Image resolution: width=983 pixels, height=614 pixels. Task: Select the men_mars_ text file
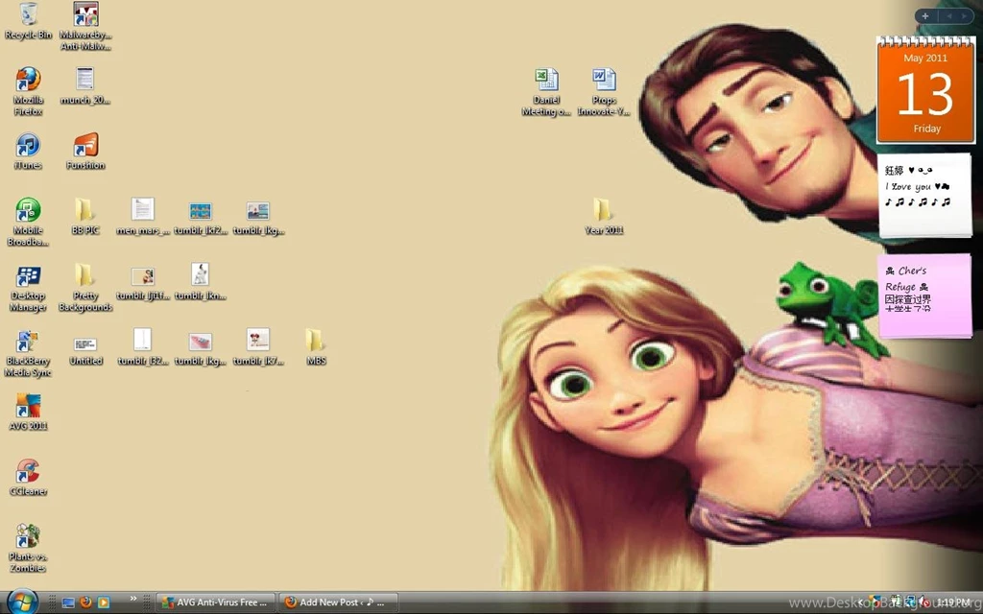pyautogui.click(x=143, y=216)
